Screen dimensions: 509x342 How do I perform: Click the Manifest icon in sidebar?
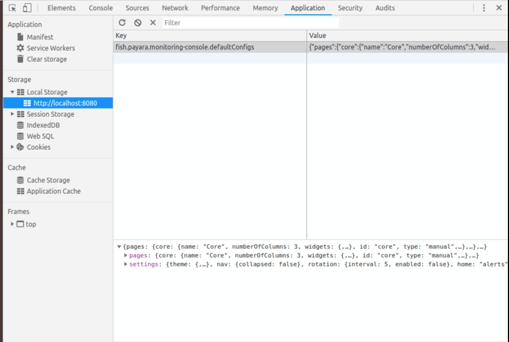tap(19, 37)
